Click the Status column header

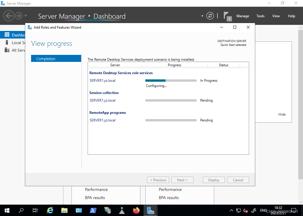tap(224, 65)
